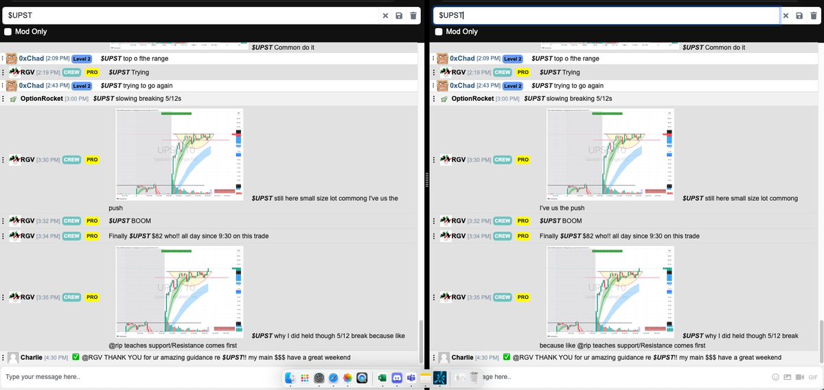Click RGV's avatar at 3:32 PM, right pane

444,221
